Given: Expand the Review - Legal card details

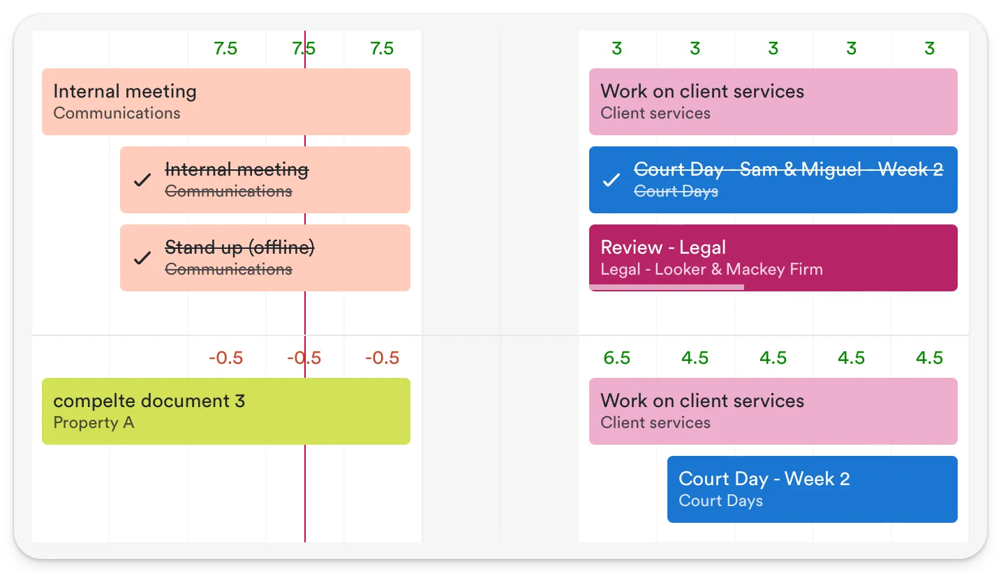Looking at the screenshot, I should click(x=773, y=257).
